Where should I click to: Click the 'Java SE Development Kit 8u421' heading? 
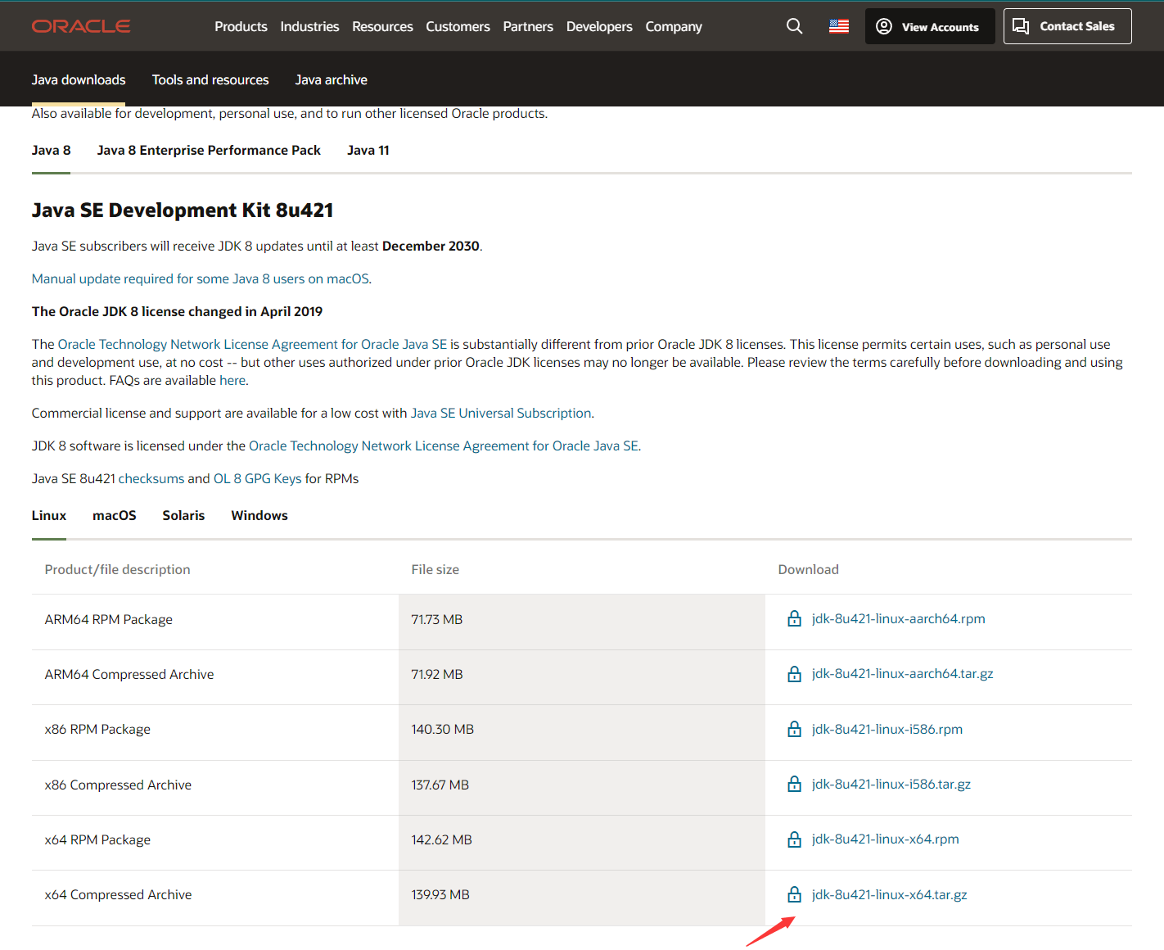coord(183,210)
